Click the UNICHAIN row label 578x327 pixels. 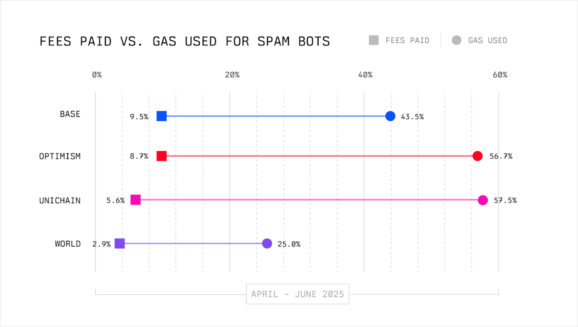pyautogui.click(x=60, y=200)
